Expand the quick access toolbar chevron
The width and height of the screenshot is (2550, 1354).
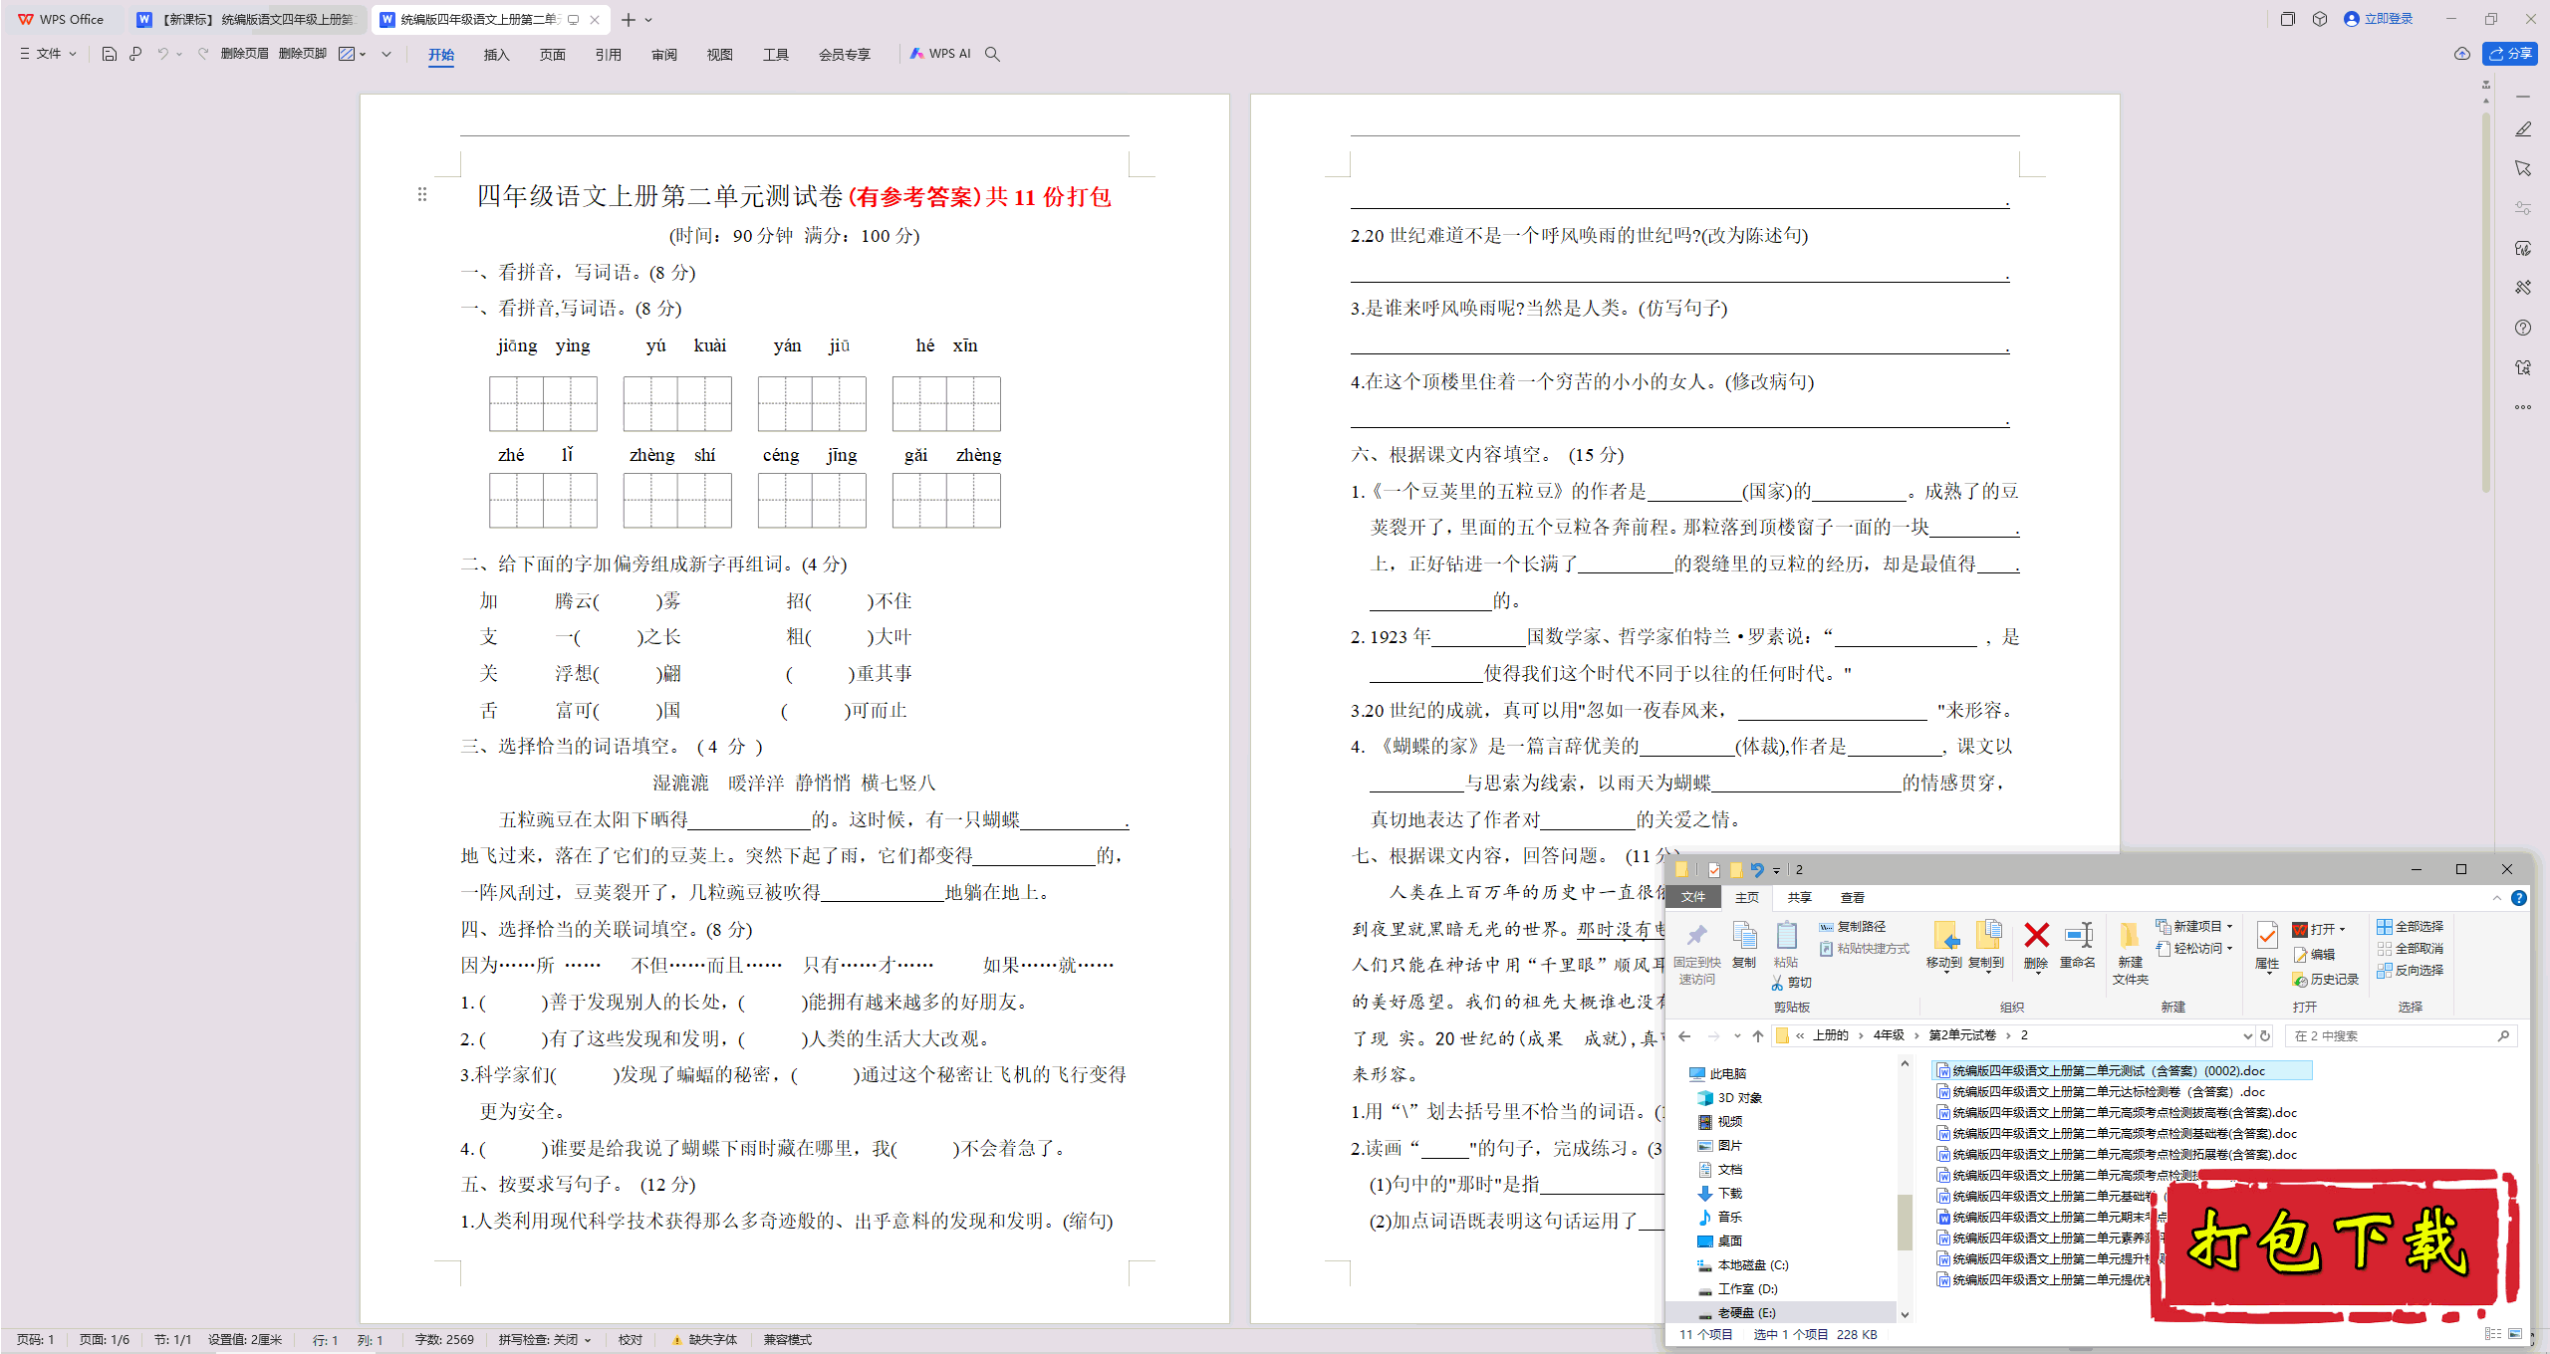(x=386, y=54)
